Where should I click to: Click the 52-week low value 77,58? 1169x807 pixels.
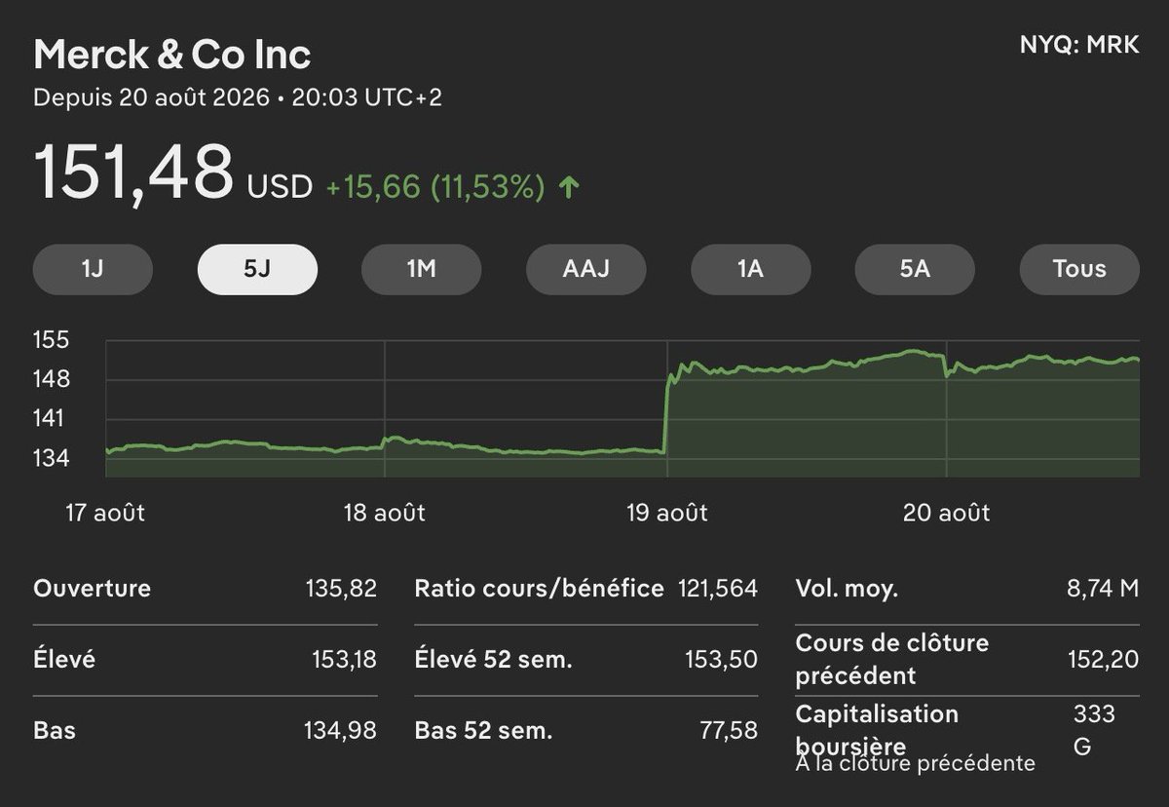coord(729,729)
